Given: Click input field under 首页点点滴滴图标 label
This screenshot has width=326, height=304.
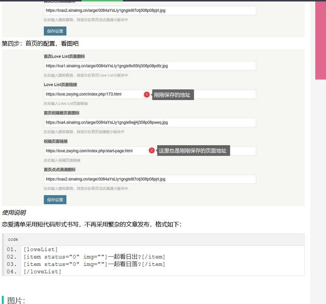Looking at the screenshot, I should point(150,179).
